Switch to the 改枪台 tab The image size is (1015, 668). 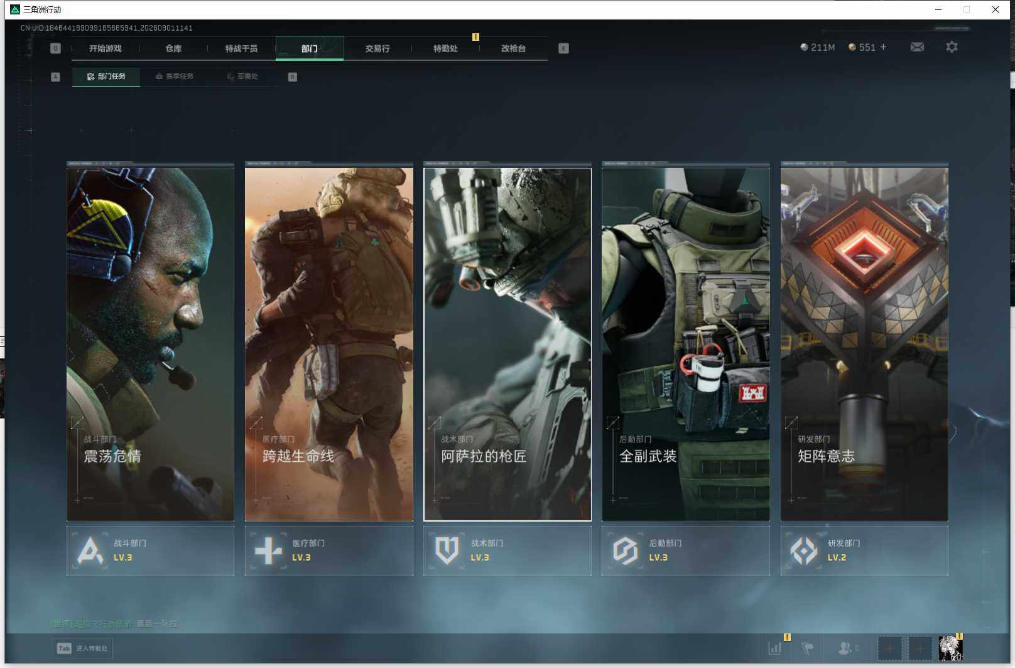click(x=513, y=48)
